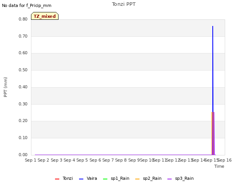Click the orange sp2_Rain bar on Sep 15
The width and height of the screenshot is (248, 186).
[x=212, y=133]
